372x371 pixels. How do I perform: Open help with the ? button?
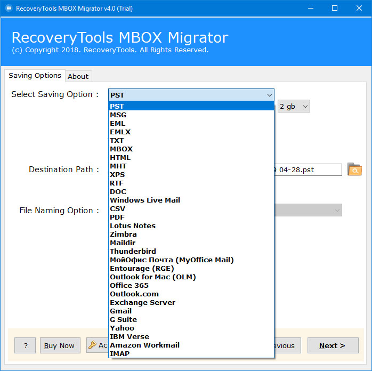click(x=25, y=345)
